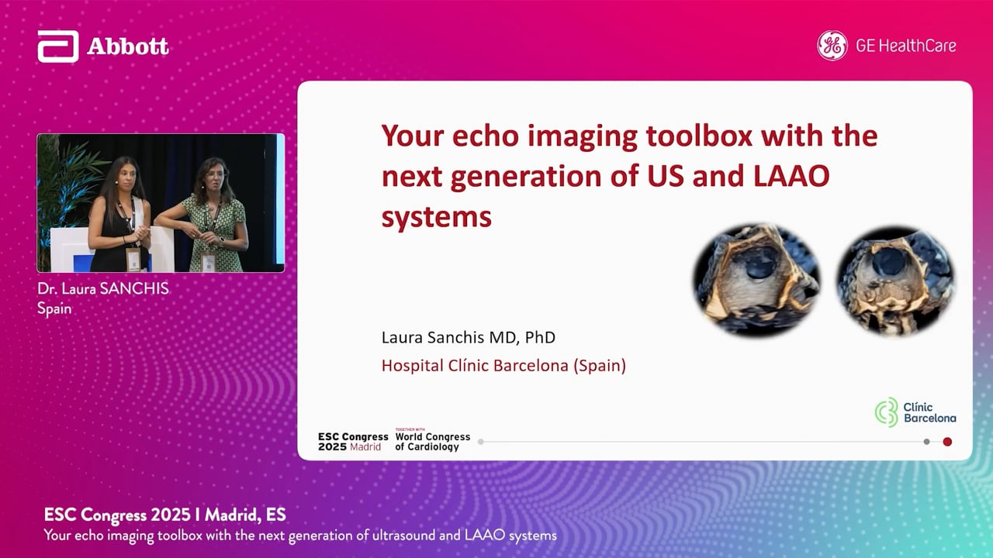Click the grey dot on progress line

(x=926, y=442)
